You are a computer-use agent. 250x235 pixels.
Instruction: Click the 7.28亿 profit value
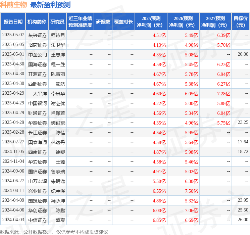(224, 94)
